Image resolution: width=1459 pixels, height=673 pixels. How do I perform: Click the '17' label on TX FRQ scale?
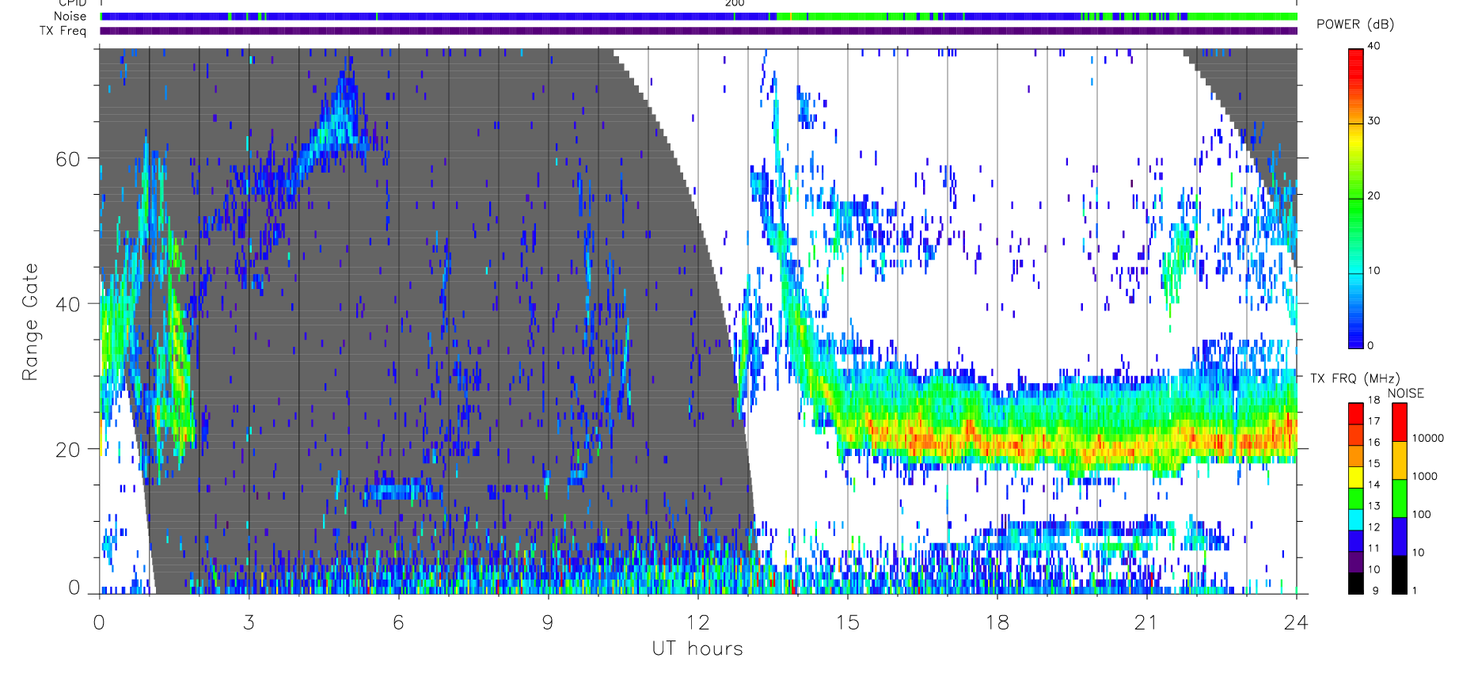1374,421
